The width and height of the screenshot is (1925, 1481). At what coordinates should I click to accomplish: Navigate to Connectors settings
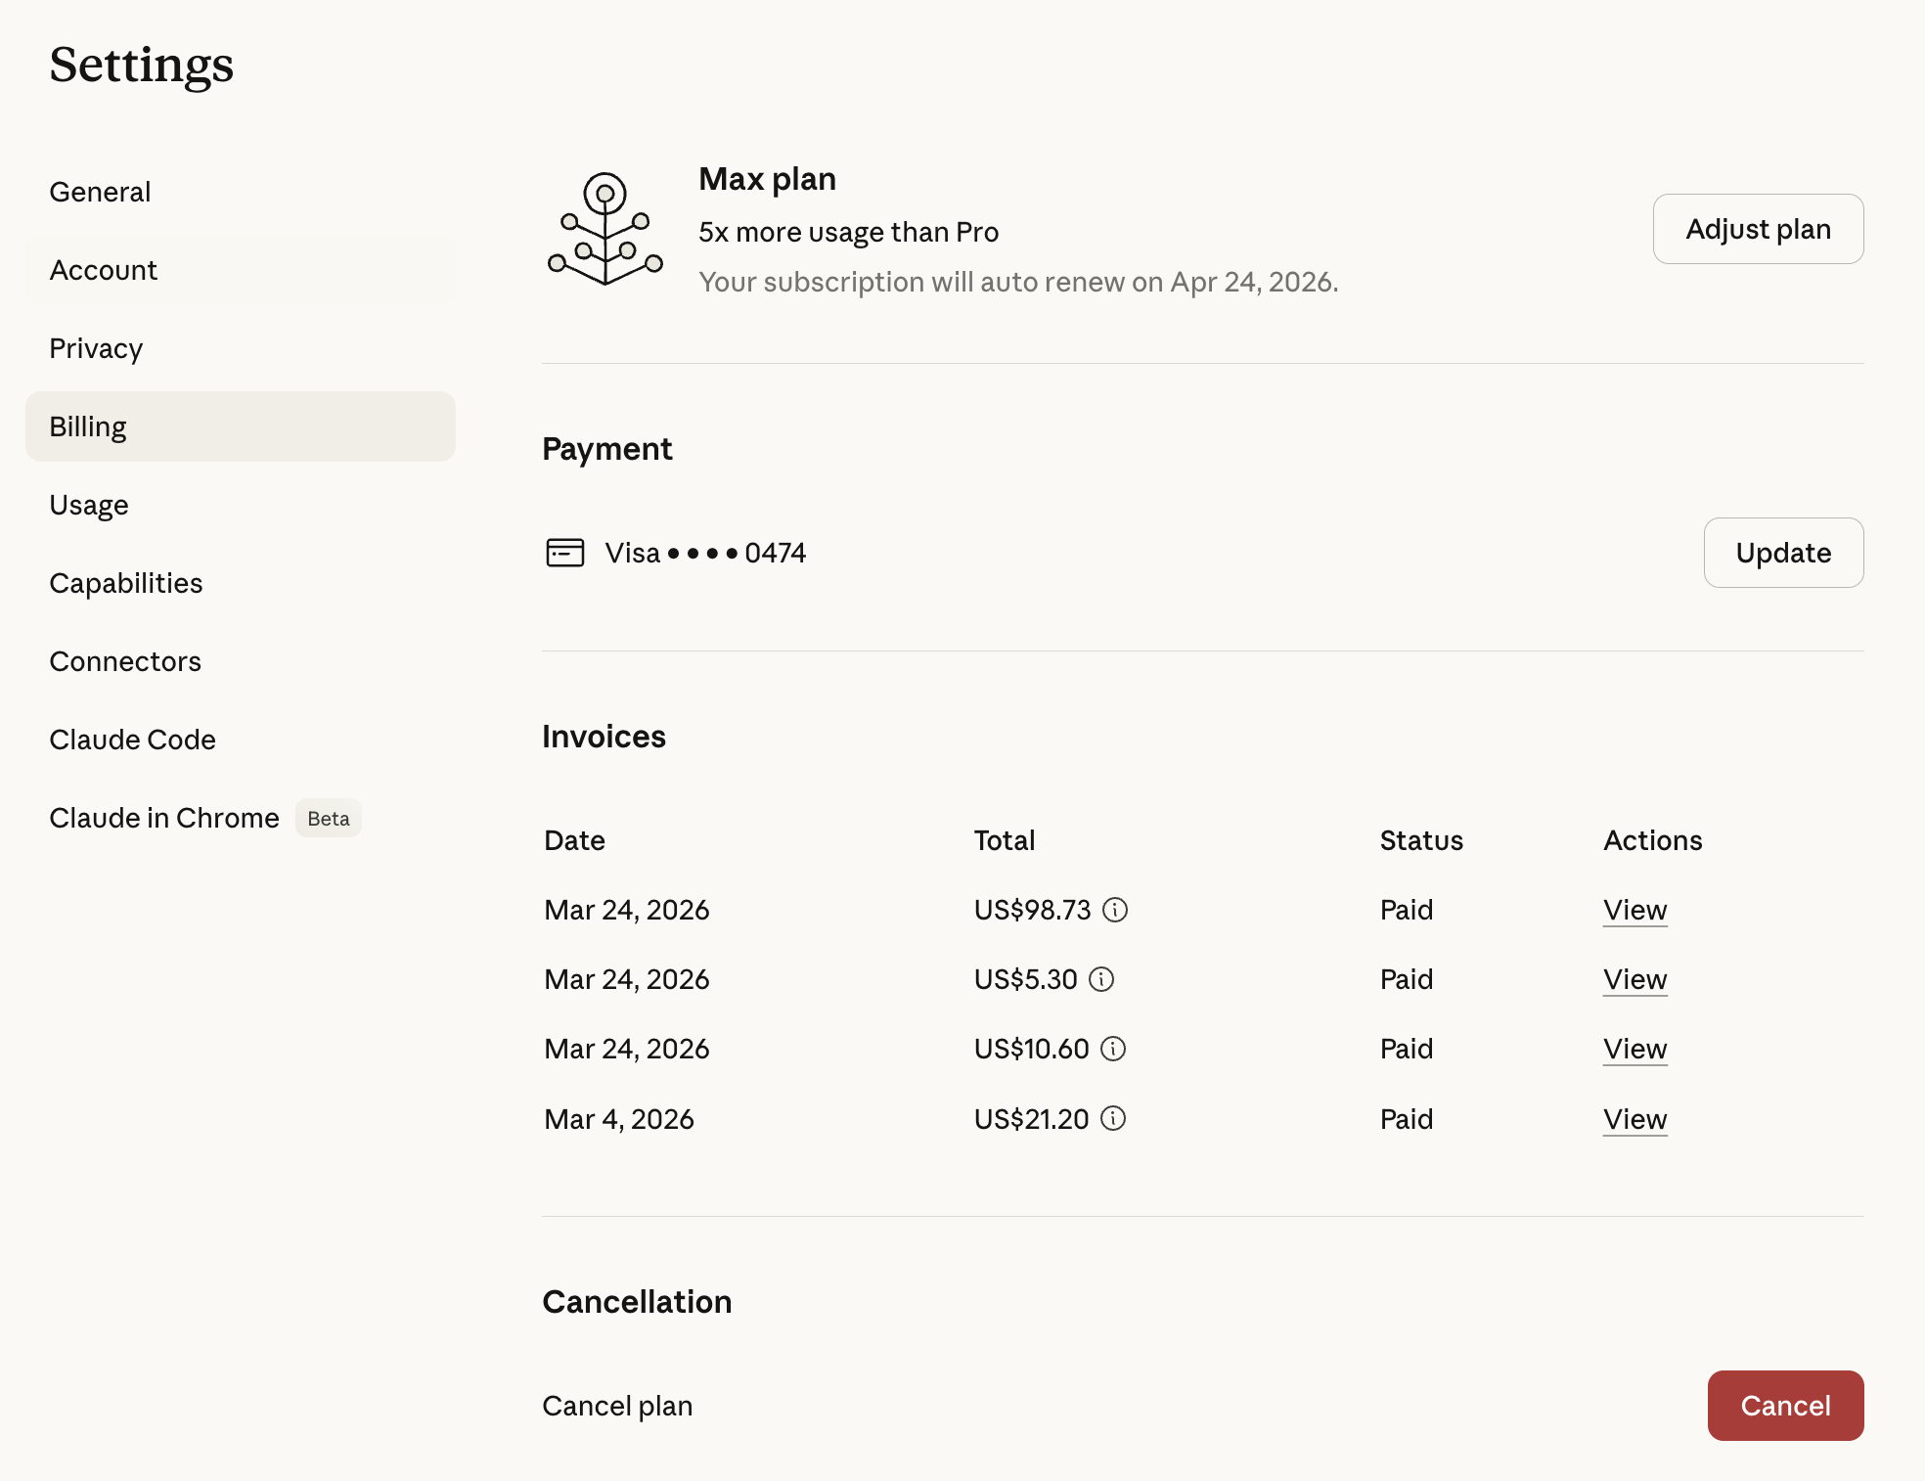tap(125, 661)
